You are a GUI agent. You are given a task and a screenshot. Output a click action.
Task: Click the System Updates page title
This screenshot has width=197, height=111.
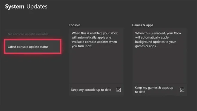coord(26,7)
